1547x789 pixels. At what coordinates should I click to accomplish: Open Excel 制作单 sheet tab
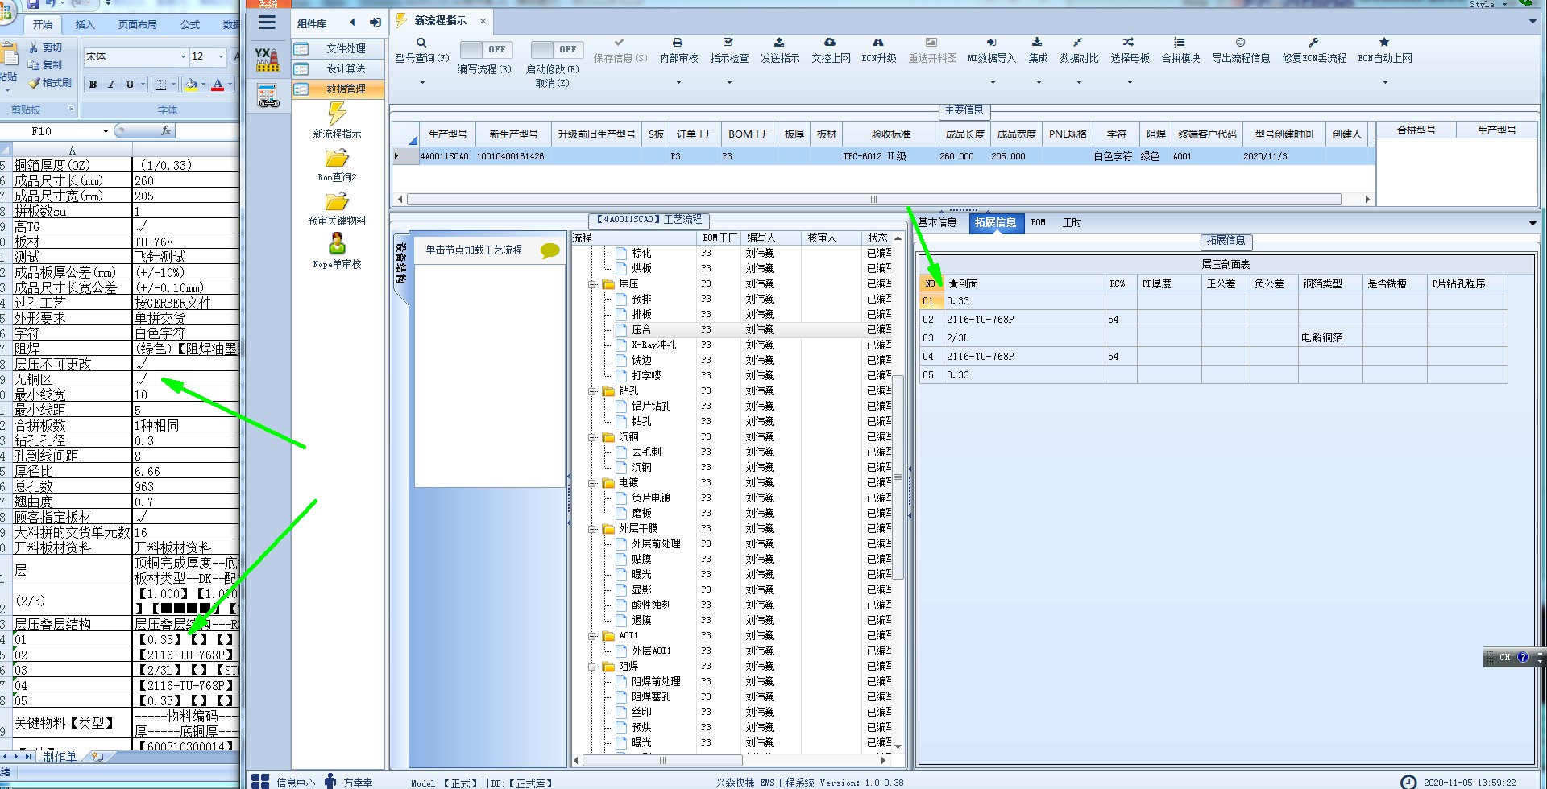tap(59, 757)
